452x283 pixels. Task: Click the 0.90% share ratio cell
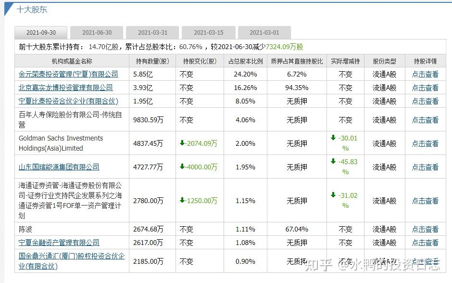click(245, 261)
